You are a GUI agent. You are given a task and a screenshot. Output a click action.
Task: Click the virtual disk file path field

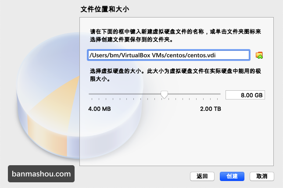point(168,55)
